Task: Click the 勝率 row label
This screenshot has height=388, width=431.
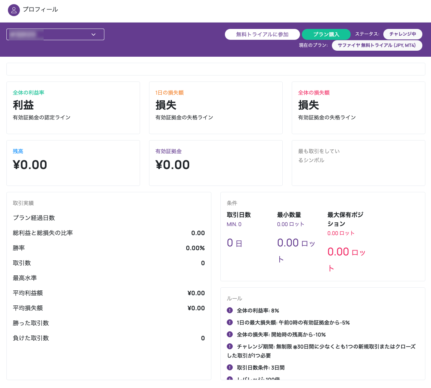Action: 19,248
